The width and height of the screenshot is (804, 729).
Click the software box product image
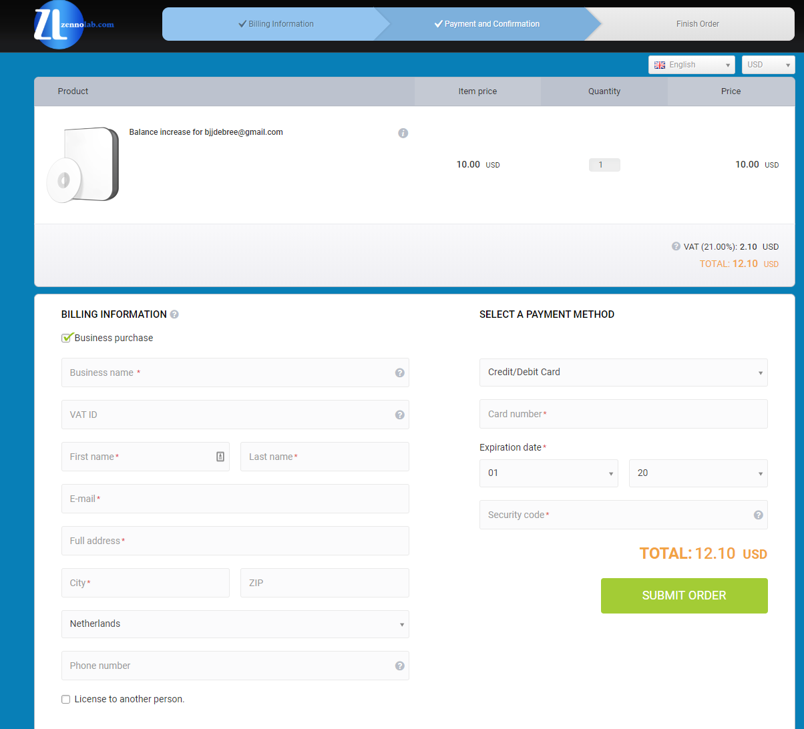coord(82,165)
